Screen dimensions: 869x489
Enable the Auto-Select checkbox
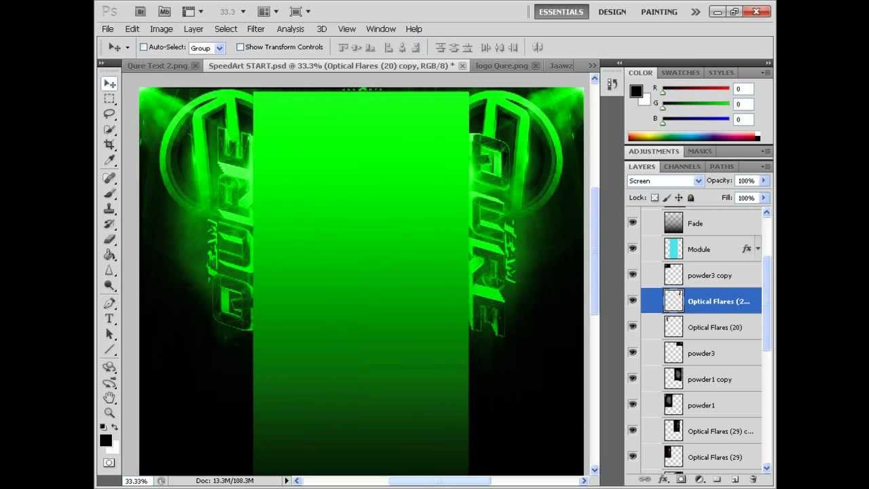[x=143, y=47]
